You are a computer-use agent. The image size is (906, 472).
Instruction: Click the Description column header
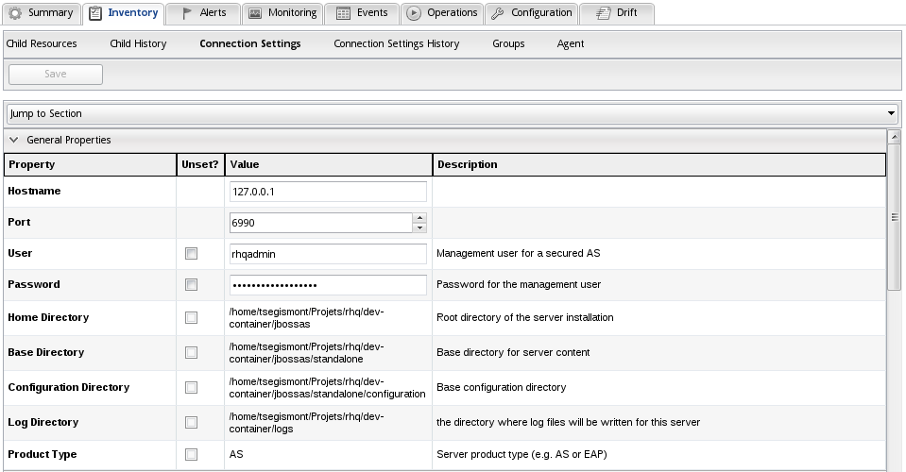(x=659, y=164)
